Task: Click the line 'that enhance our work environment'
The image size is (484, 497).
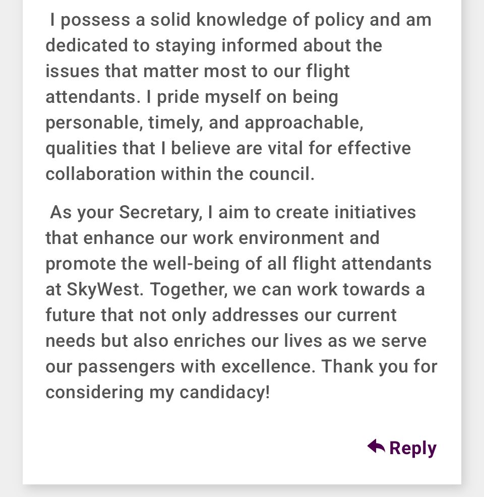Action: (x=212, y=238)
